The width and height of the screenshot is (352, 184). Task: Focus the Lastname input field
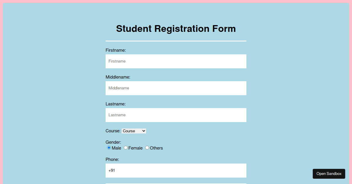coord(176,115)
